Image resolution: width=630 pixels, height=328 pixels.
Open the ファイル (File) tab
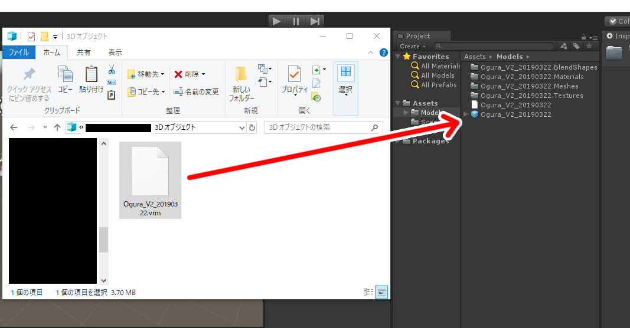coord(18,53)
